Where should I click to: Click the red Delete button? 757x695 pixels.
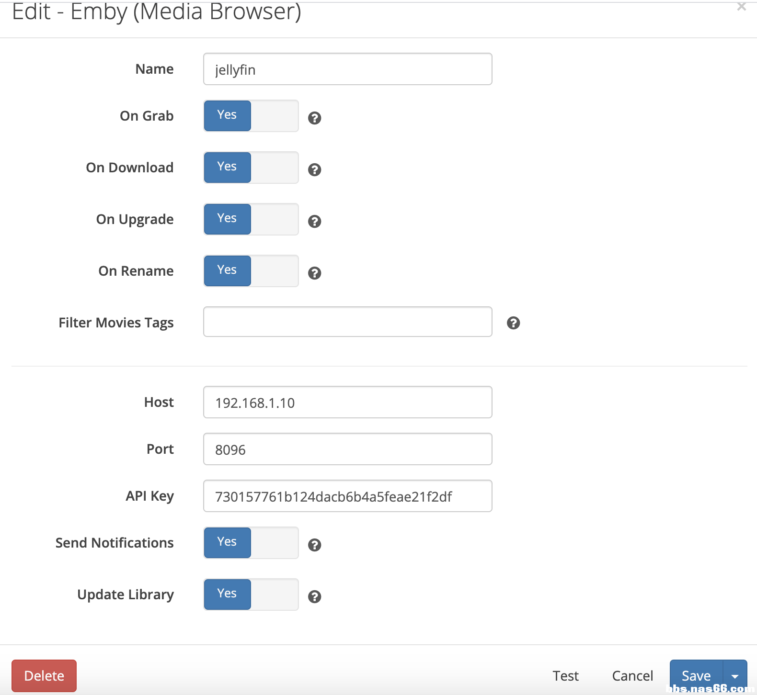click(44, 676)
